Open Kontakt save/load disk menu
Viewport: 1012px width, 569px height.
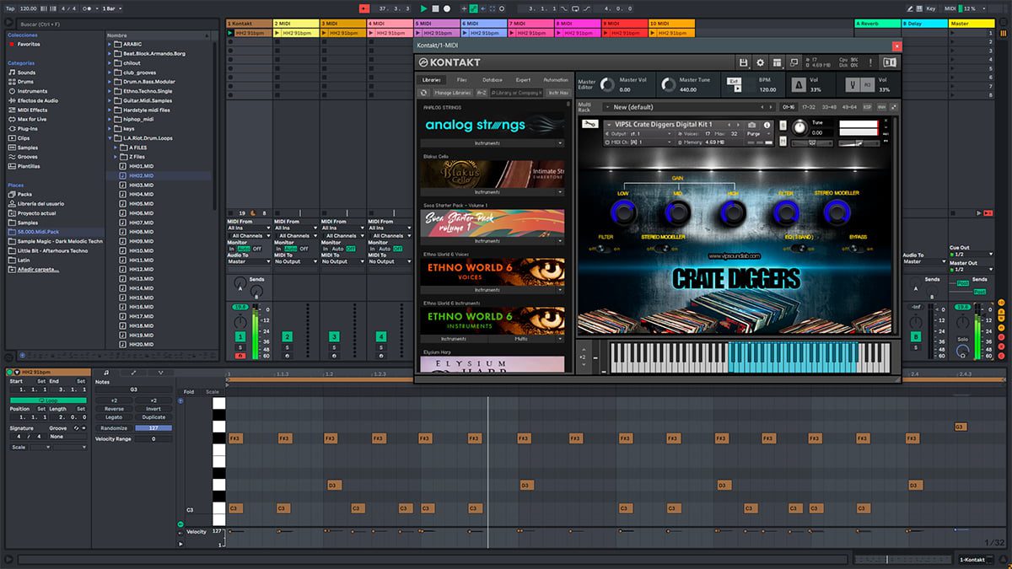[743, 62]
